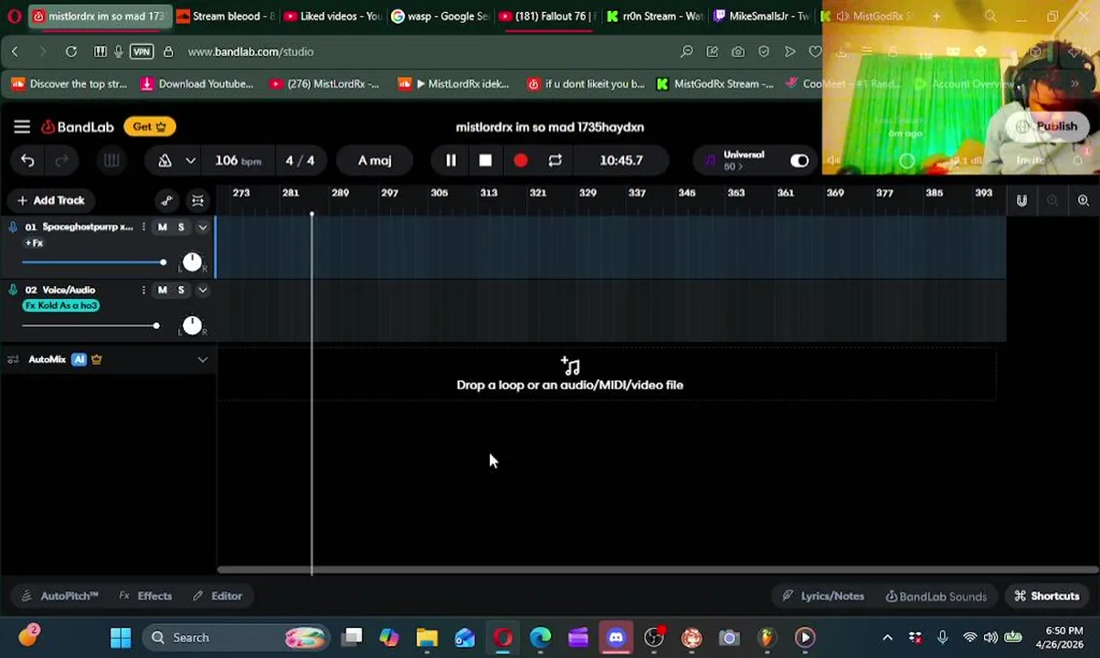Pause playback in the transport bar
Viewport: 1100px width, 658px height.
pos(450,161)
